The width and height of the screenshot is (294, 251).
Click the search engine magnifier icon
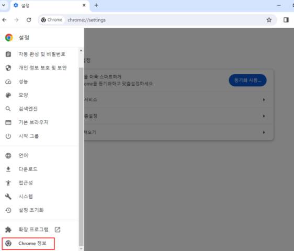8,109
